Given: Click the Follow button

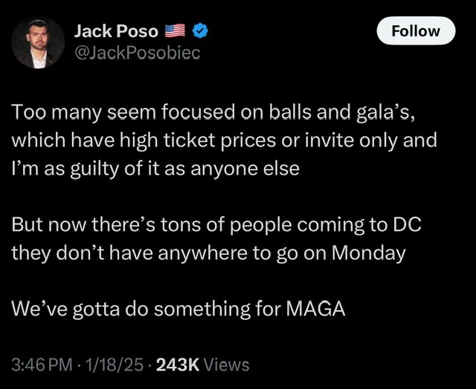Looking at the screenshot, I should [416, 31].
